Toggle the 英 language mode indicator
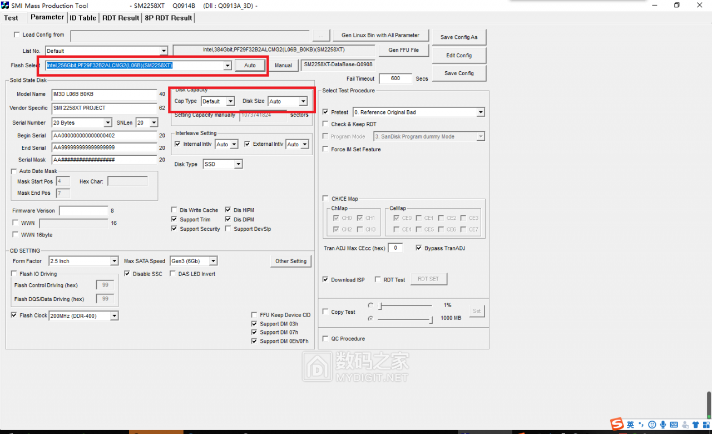The height and width of the screenshot is (434, 712). (x=630, y=425)
